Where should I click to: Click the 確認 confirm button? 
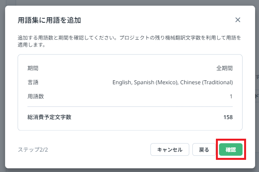[231, 150]
